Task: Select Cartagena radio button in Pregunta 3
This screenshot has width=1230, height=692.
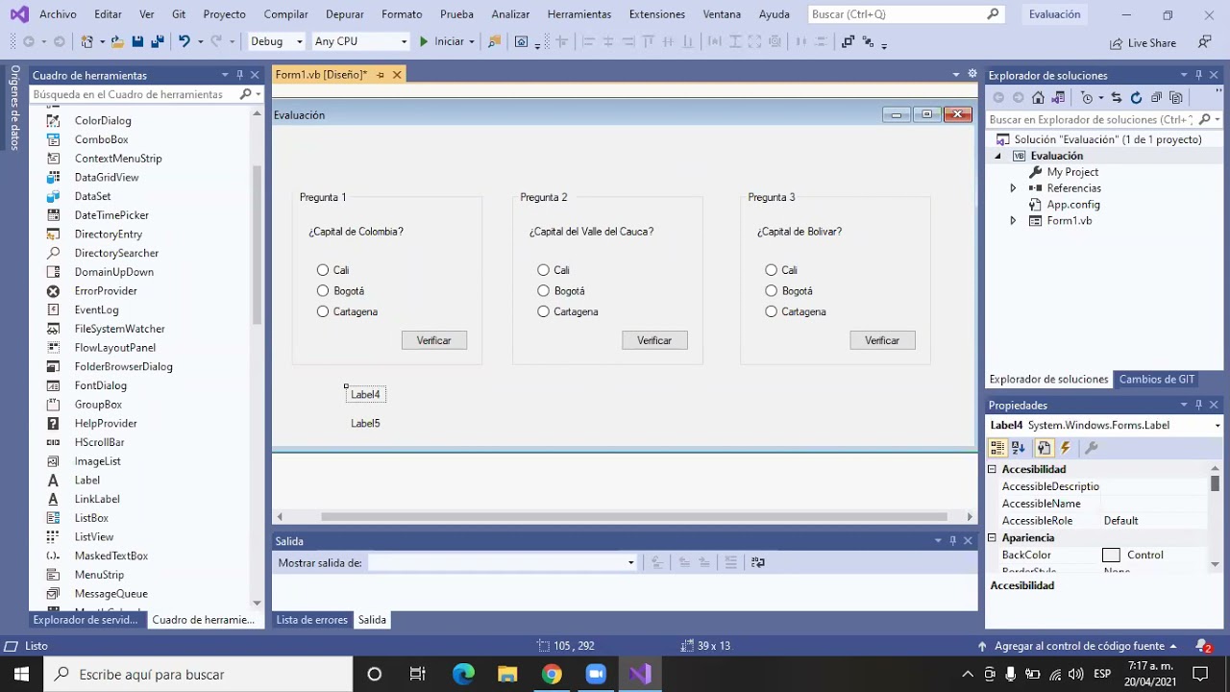Action: point(772,311)
